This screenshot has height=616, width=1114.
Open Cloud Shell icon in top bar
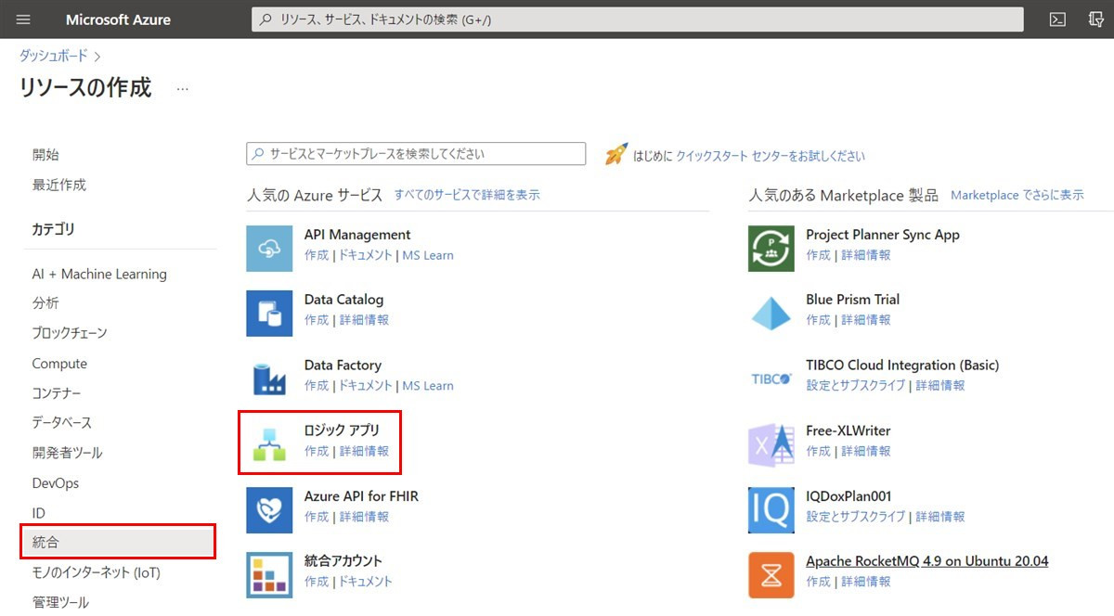(x=1057, y=19)
